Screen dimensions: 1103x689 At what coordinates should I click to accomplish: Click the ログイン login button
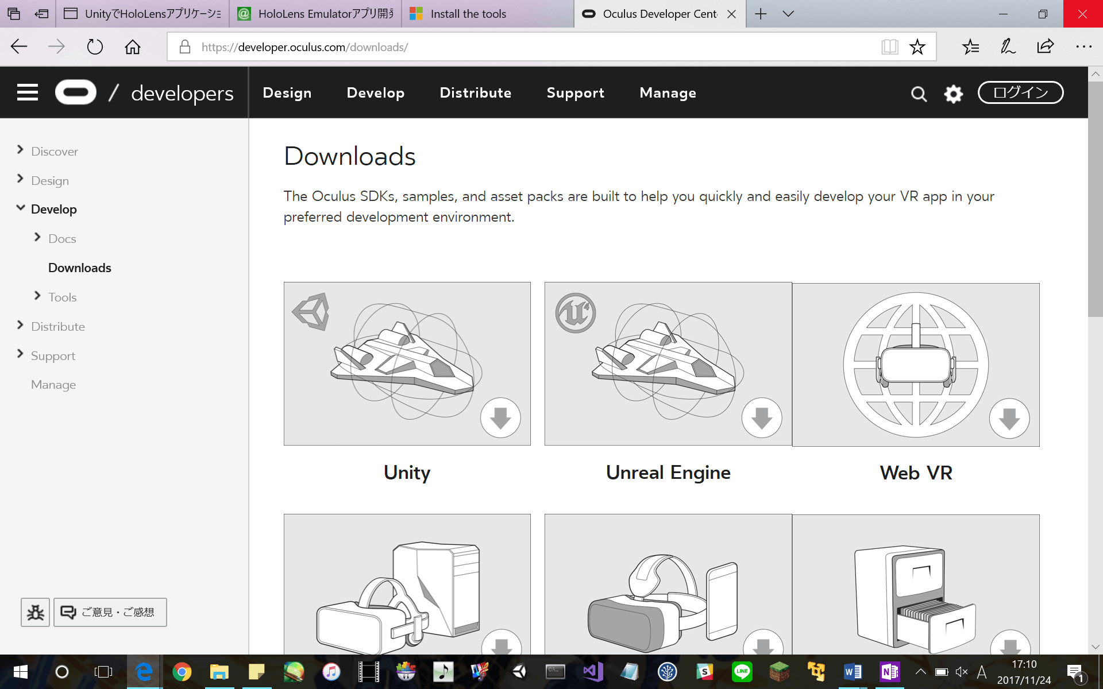(x=1020, y=92)
